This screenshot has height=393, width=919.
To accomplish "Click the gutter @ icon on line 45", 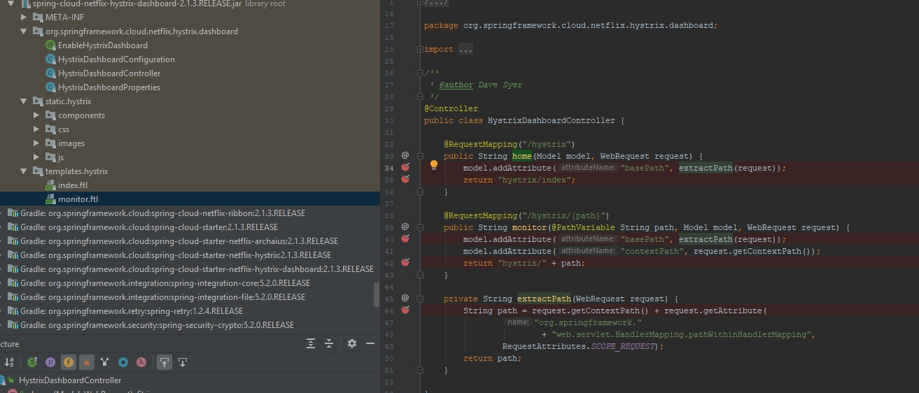I will (405, 298).
